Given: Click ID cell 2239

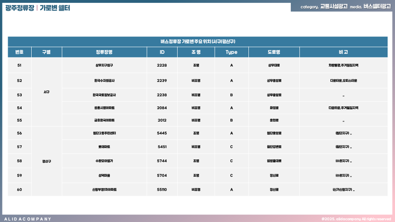Looking at the screenshot, I should 162,81.
